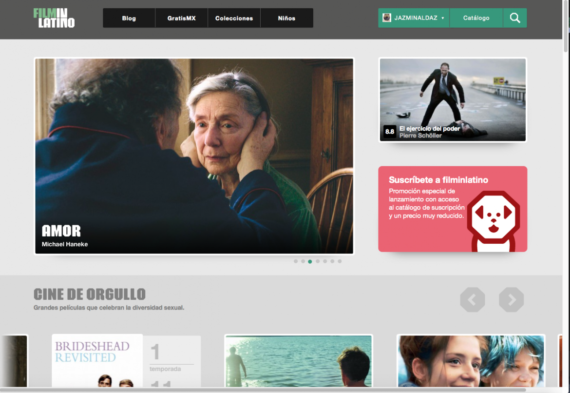
Task: Open the GratisMX menu item
Action: [181, 18]
